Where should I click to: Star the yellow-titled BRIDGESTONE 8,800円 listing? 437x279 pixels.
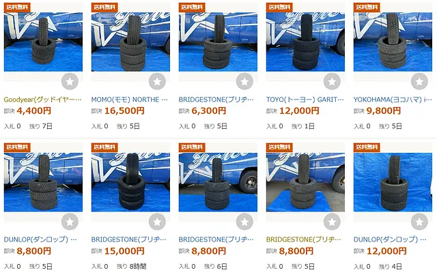(332, 222)
